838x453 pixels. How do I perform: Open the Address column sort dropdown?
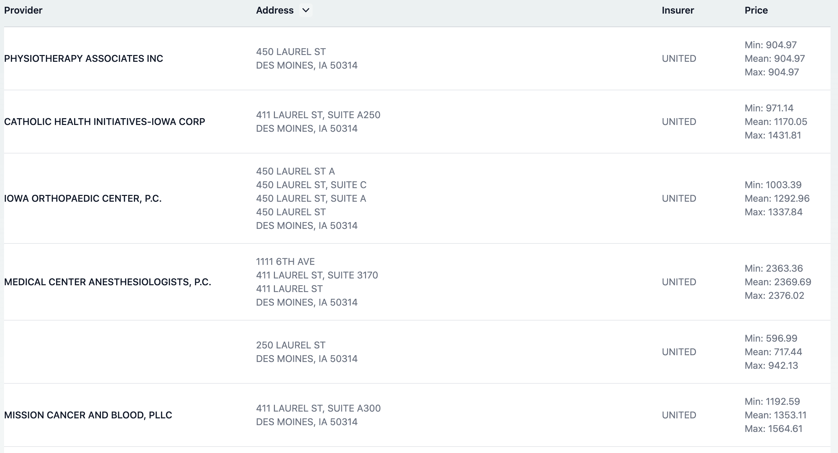[x=305, y=10]
